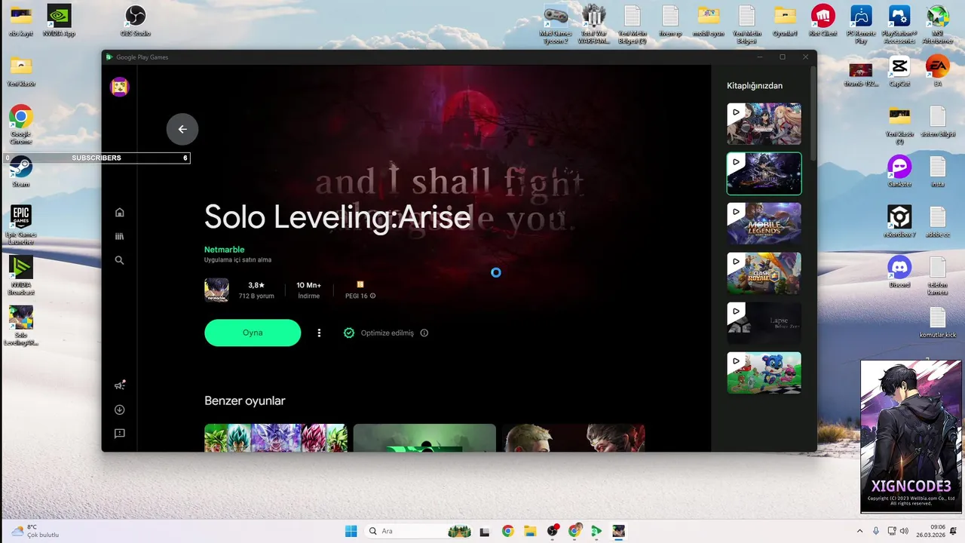This screenshot has height=543, width=965.
Task: Open Mad Games Tycoon 2 desktop shortcut
Action: pyautogui.click(x=556, y=25)
